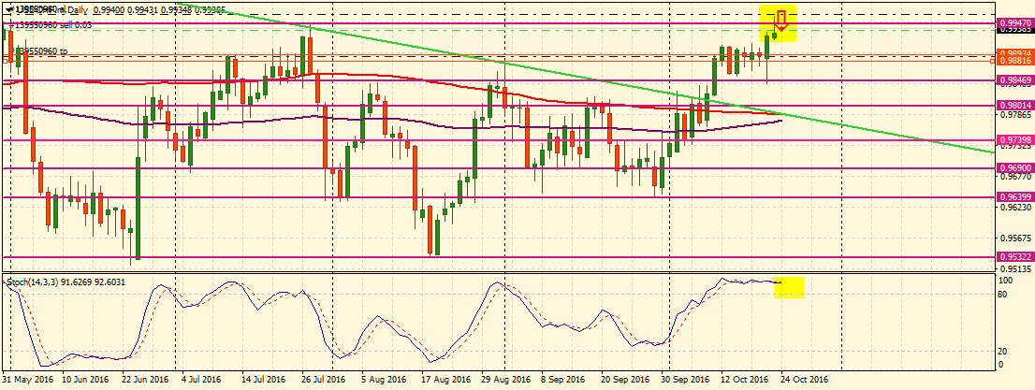Image resolution: width=1035 pixels, height=390 pixels.
Task: Select the '#139550960 sell 0.03' order label
Action: pos(52,24)
